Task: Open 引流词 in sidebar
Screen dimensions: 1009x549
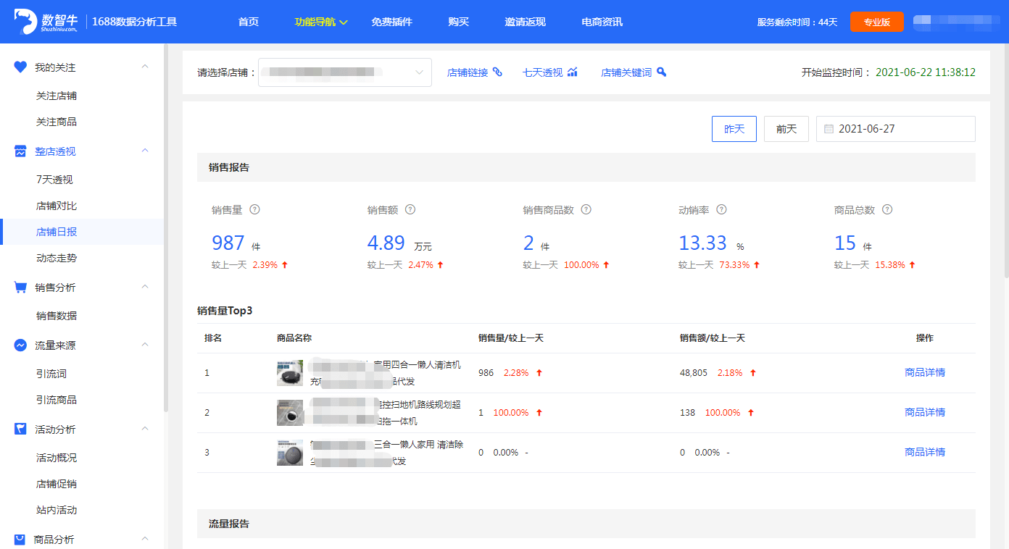Action: point(51,374)
